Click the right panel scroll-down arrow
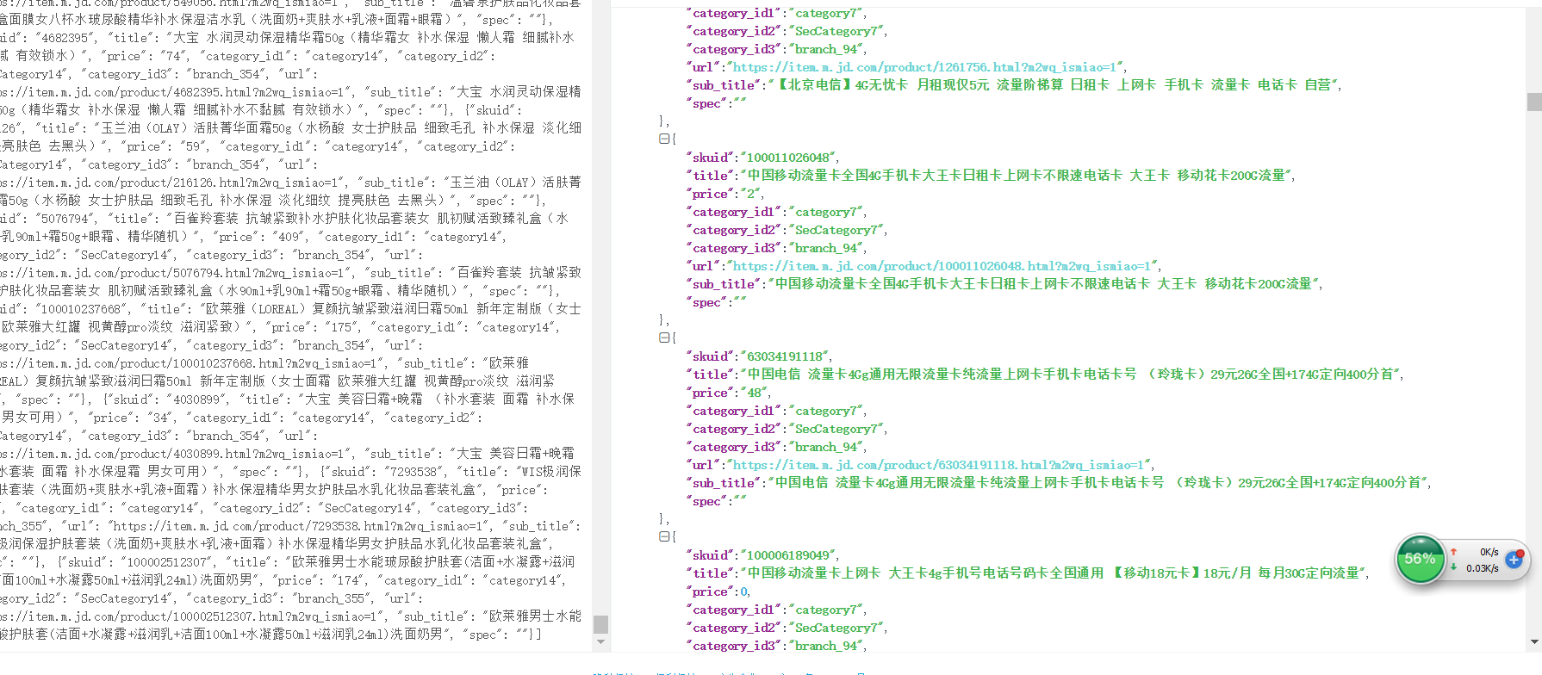Screen dimensions: 1542x675 (1534, 641)
